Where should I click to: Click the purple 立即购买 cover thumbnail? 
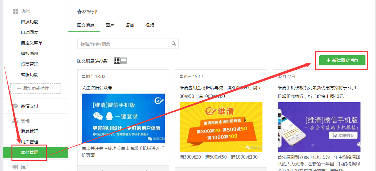319,127
